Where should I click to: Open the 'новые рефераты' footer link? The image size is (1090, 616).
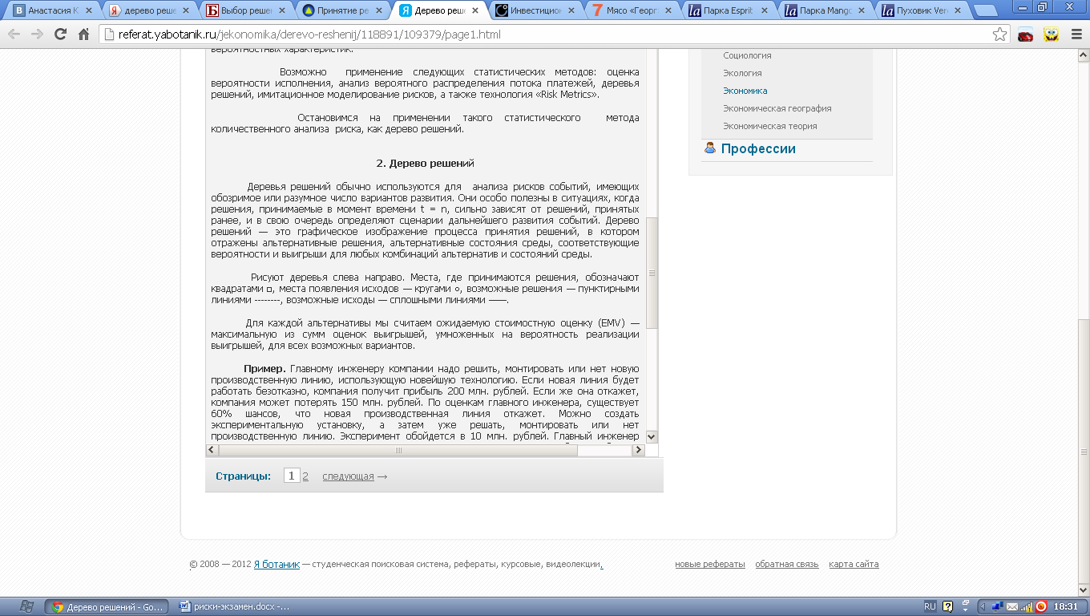(709, 565)
